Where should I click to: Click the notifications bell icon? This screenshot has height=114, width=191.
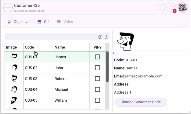point(160,8)
